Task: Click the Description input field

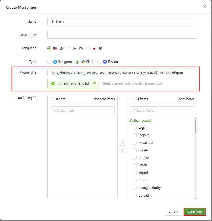Action: tap(122, 35)
